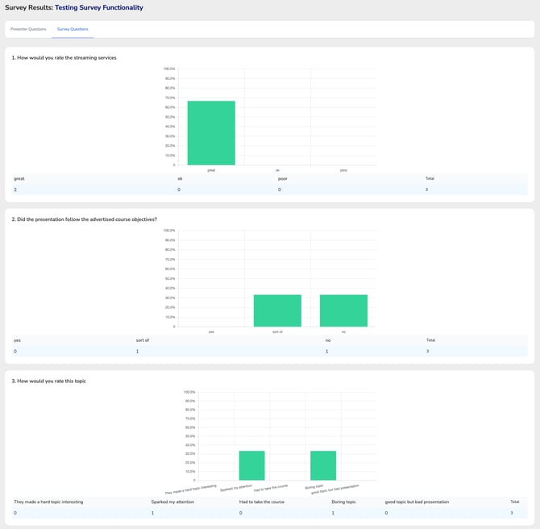
Task: Click the green 'sort of' bar in chart
Action: click(x=277, y=310)
